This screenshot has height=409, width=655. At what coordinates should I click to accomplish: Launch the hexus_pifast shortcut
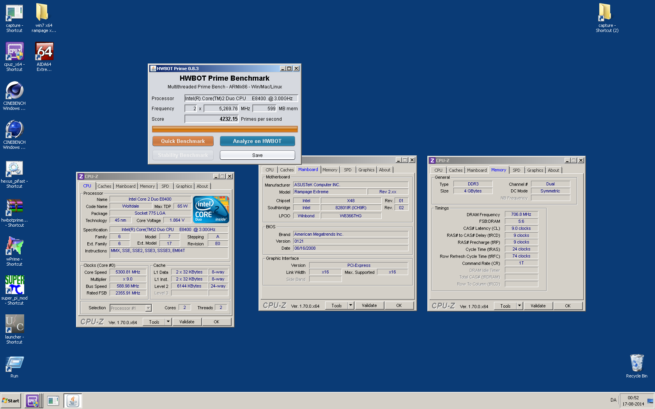click(14, 169)
